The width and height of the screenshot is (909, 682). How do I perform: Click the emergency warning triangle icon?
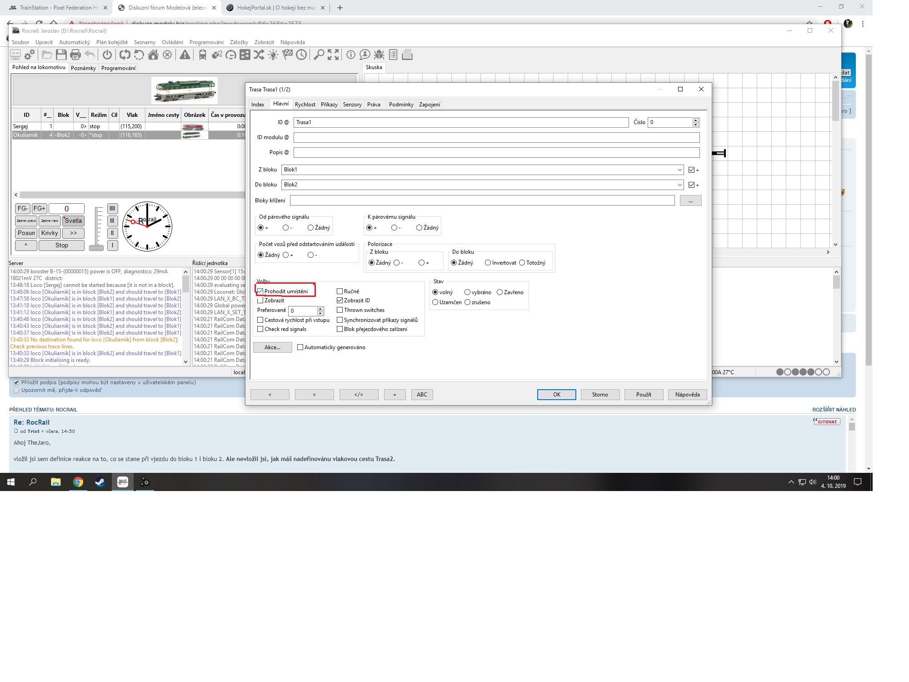(185, 55)
